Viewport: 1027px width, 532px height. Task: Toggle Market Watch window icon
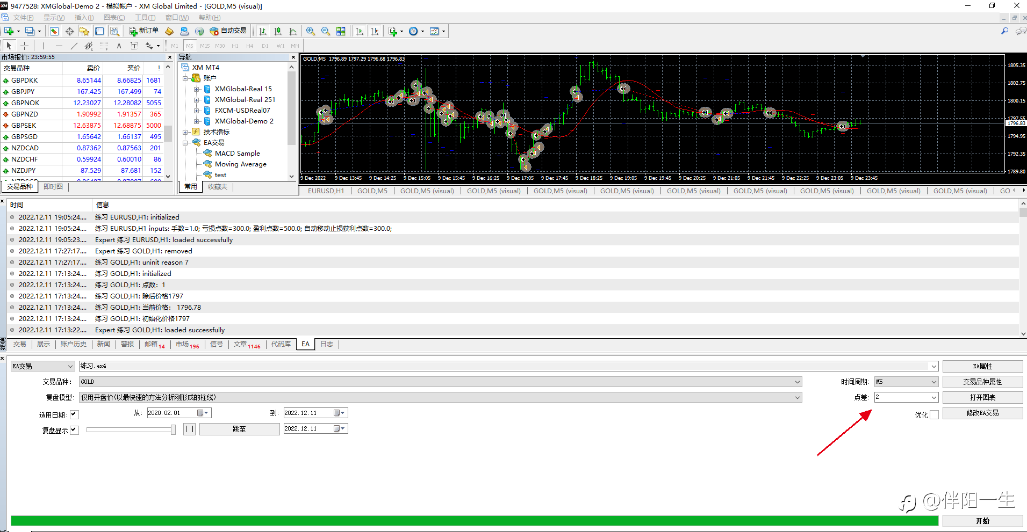coord(54,31)
